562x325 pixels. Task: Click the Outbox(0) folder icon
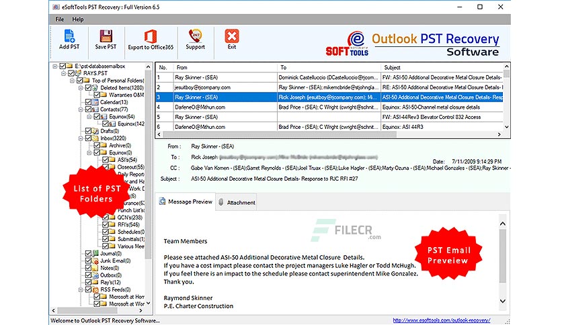point(95,275)
